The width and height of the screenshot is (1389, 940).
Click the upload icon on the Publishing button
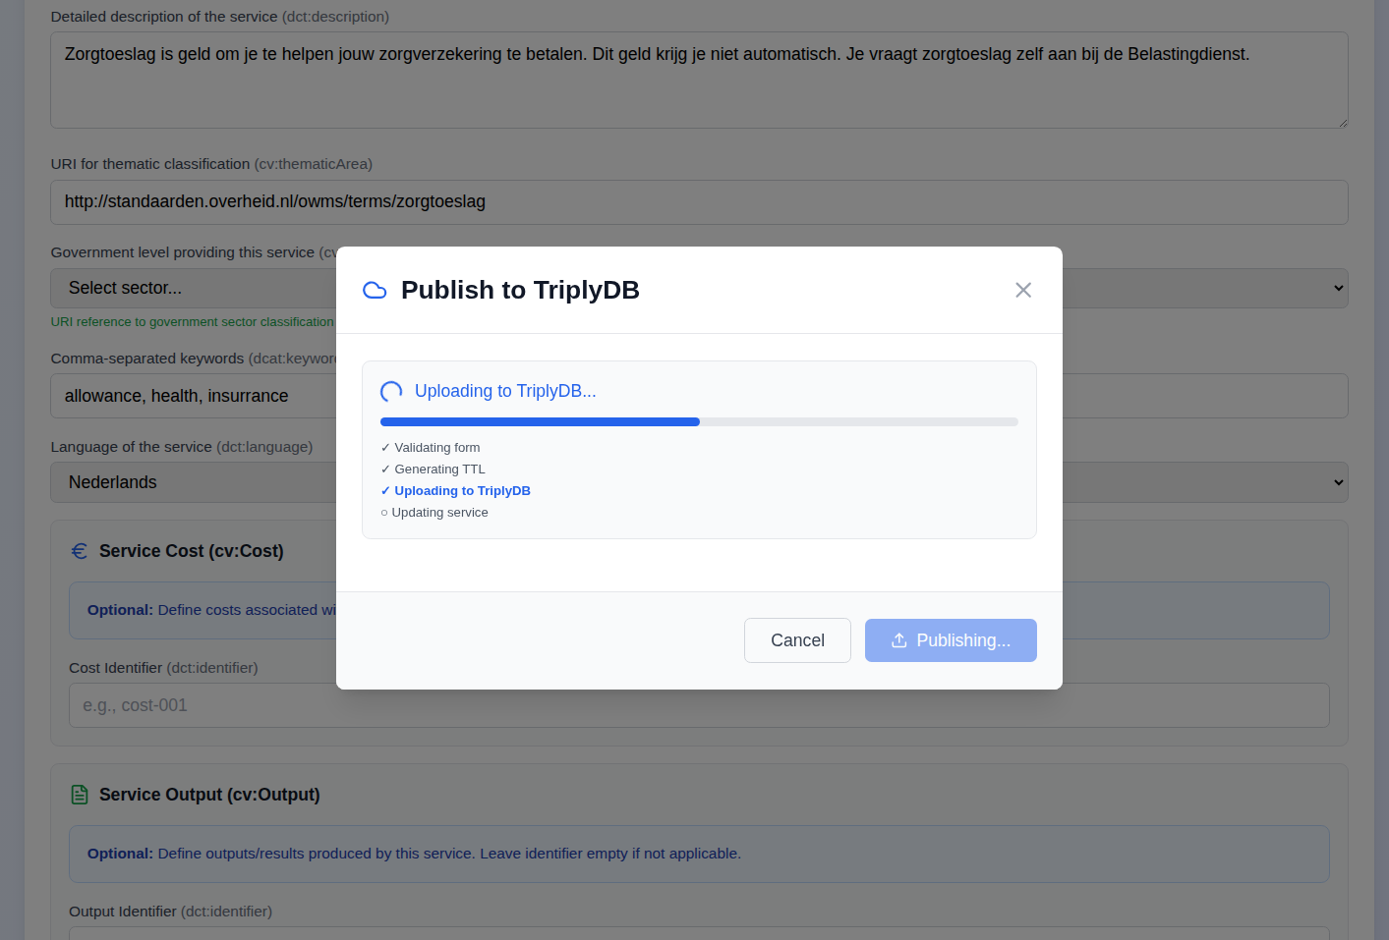pyautogui.click(x=898, y=639)
